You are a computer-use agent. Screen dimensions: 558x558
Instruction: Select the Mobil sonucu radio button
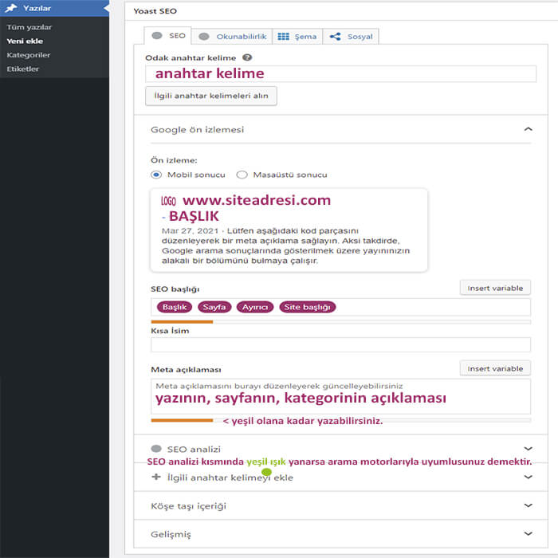pos(156,175)
